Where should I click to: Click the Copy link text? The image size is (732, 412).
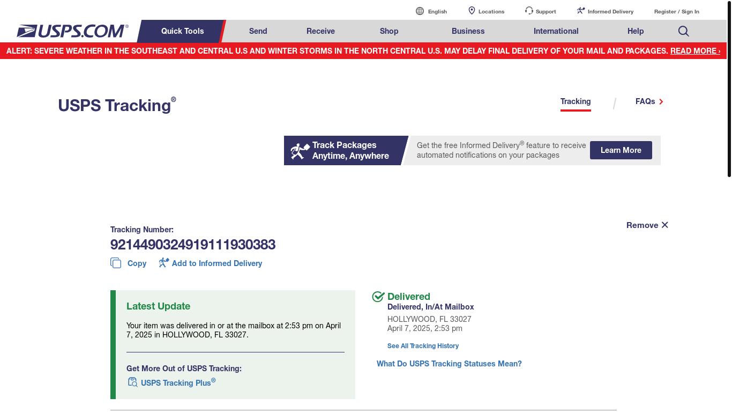point(137,263)
